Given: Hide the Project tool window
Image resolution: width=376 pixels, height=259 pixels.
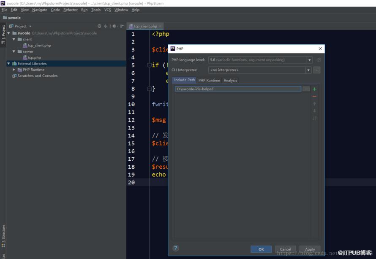Looking at the screenshot, I should [122, 26].
